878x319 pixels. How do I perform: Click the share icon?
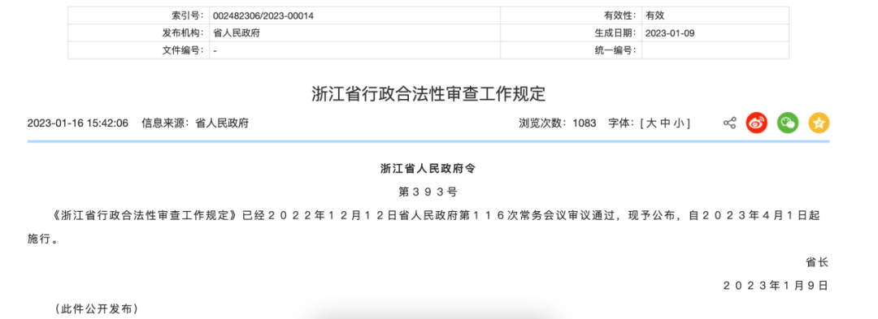[x=729, y=123]
